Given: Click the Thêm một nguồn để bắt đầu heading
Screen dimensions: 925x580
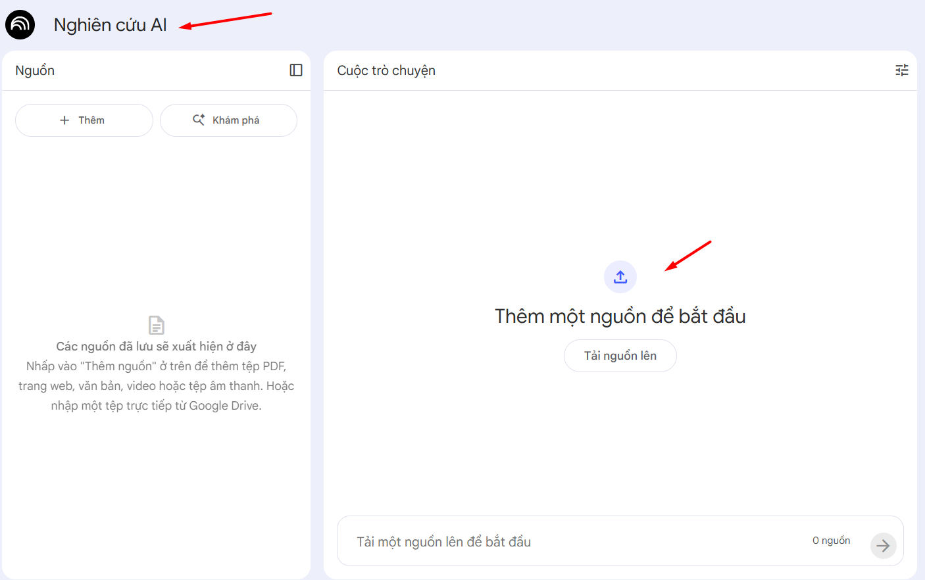Looking at the screenshot, I should [620, 316].
